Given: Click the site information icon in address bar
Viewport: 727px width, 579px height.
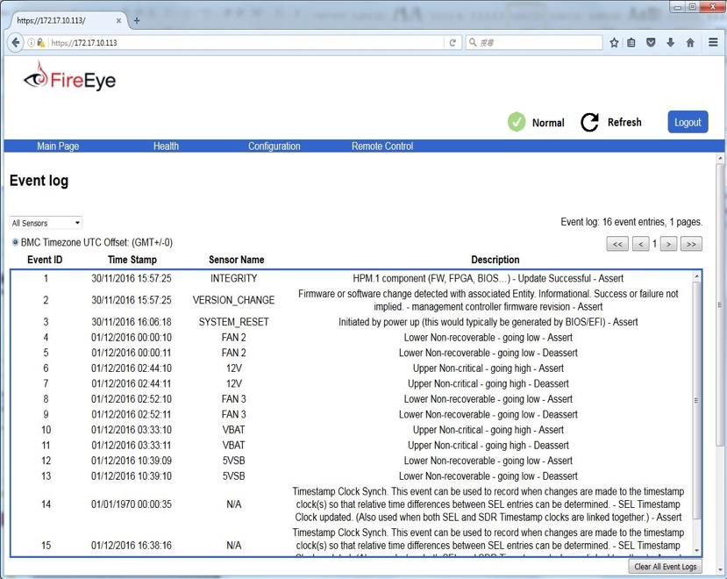Looking at the screenshot, I should 31,43.
